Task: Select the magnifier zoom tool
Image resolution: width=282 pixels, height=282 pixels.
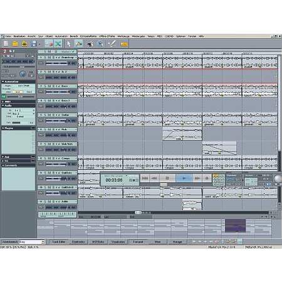Action: click(x=100, y=44)
